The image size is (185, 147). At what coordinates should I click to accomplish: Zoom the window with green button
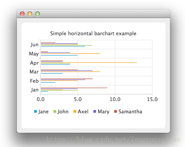click(x=38, y=14)
